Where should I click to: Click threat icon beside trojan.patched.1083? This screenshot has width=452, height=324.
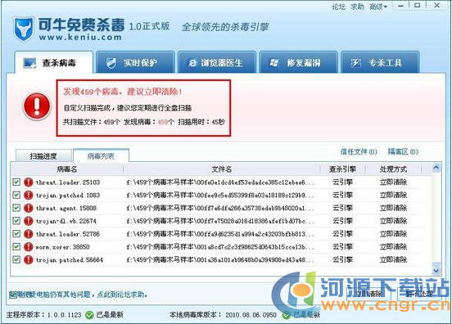point(28,195)
